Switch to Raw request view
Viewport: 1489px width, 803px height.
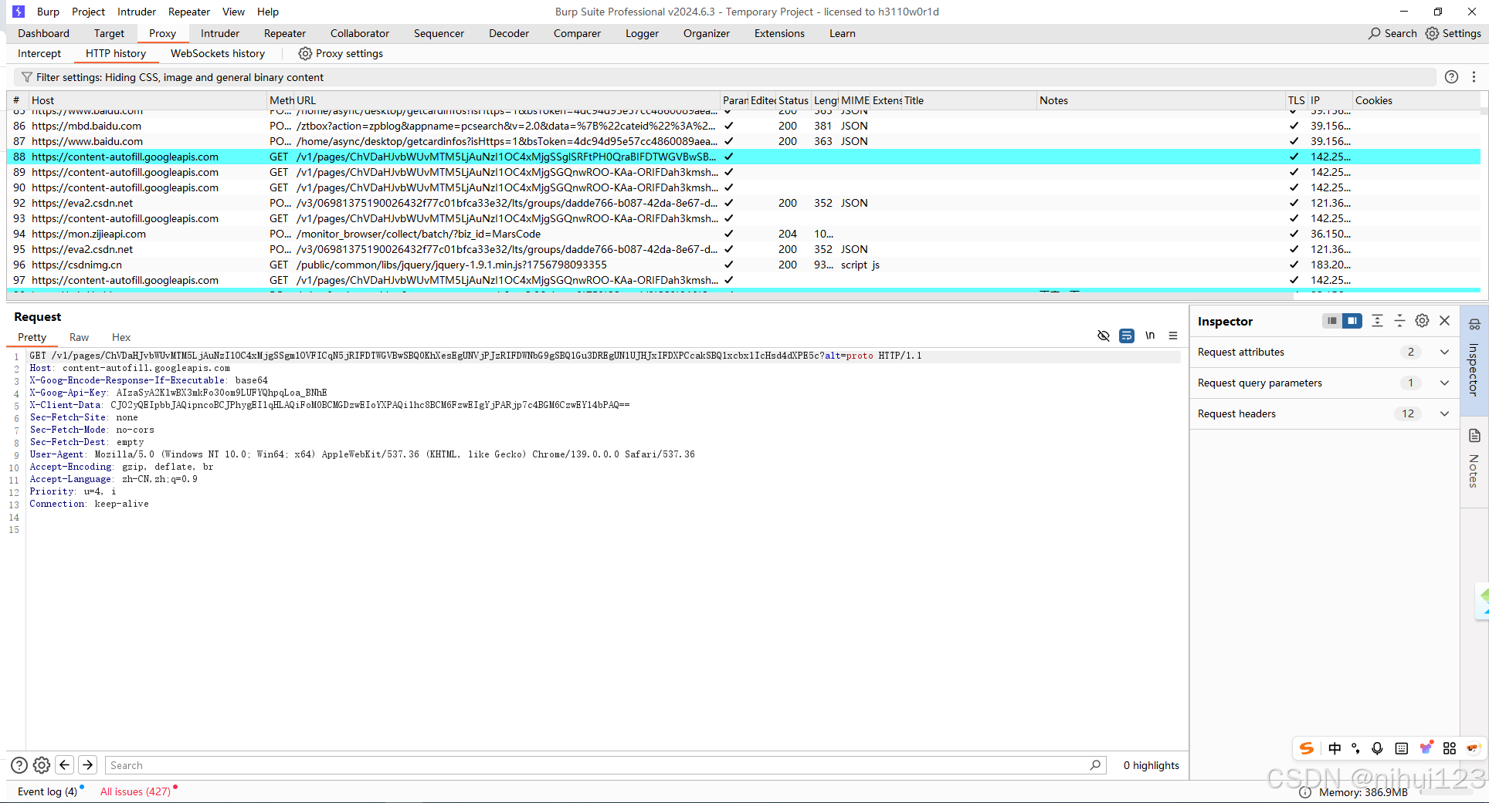(x=79, y=337)
